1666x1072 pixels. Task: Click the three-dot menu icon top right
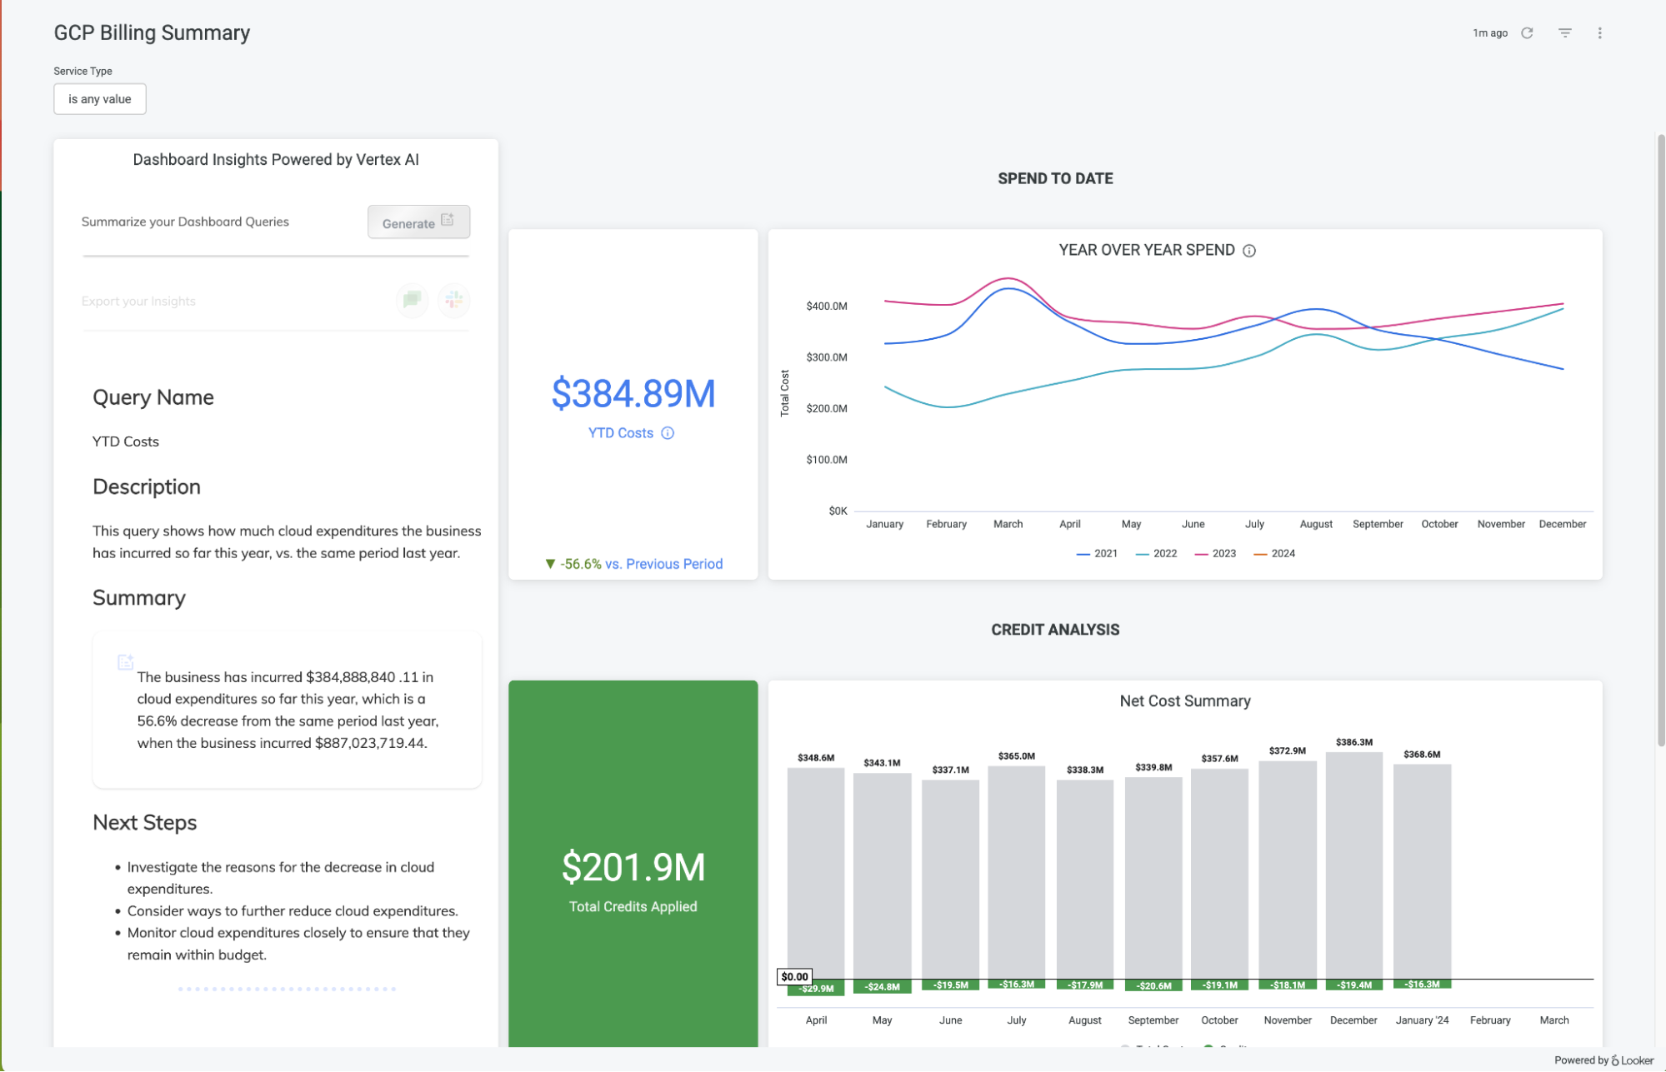tap(1600, 32)
